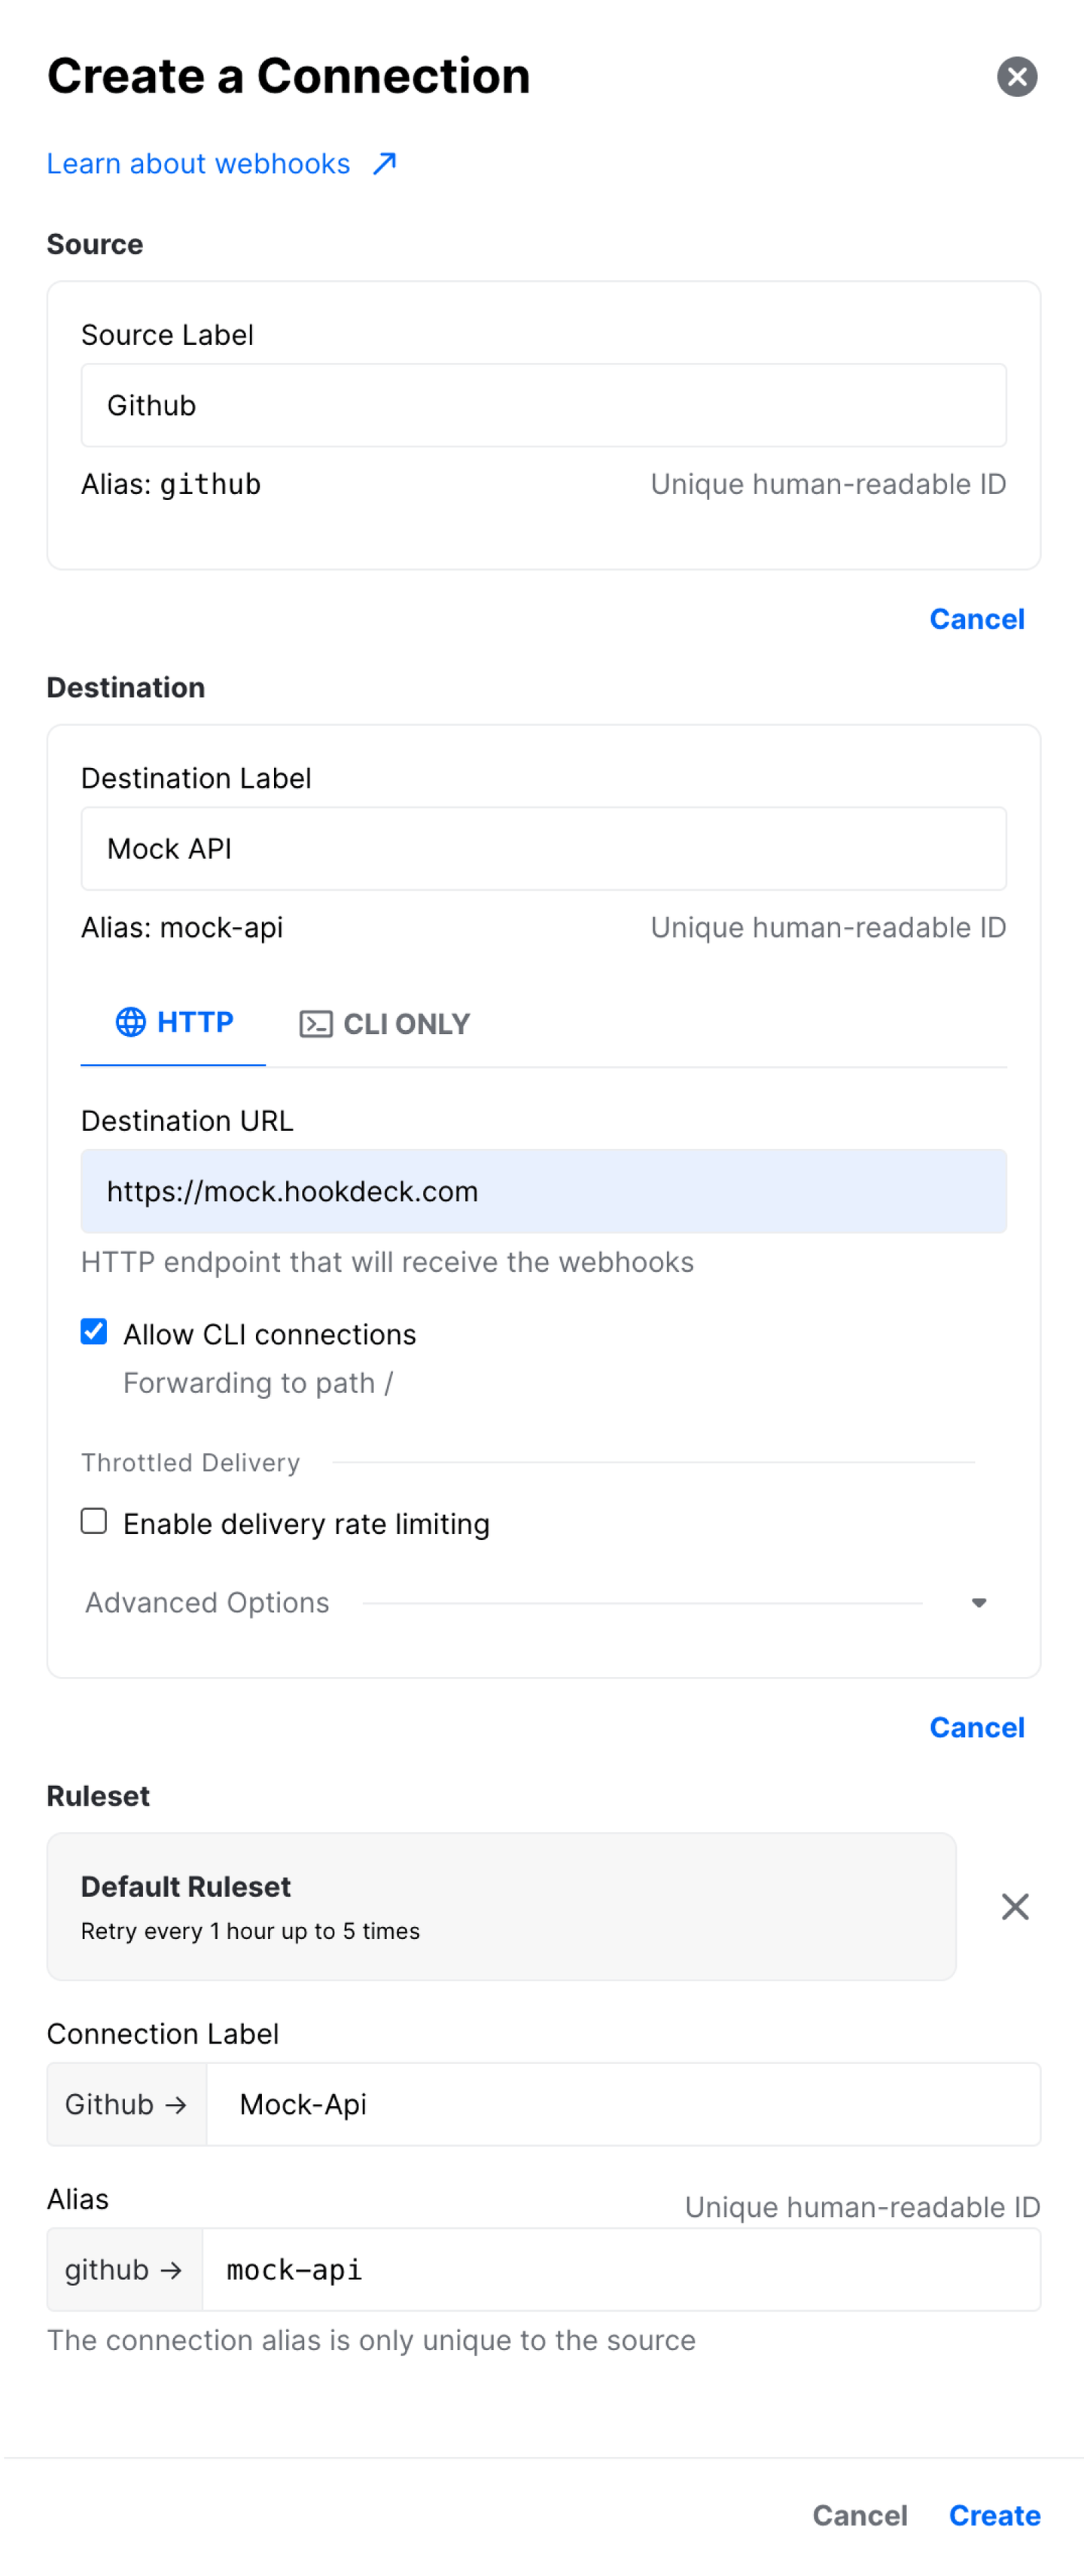Click arrow icon between Github and Mock-Api labels
This screenshot has width=1084, height=2576.
176,2104
